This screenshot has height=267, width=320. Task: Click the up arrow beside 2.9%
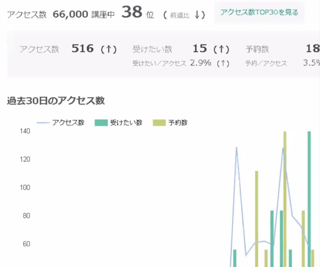(223, 63)
